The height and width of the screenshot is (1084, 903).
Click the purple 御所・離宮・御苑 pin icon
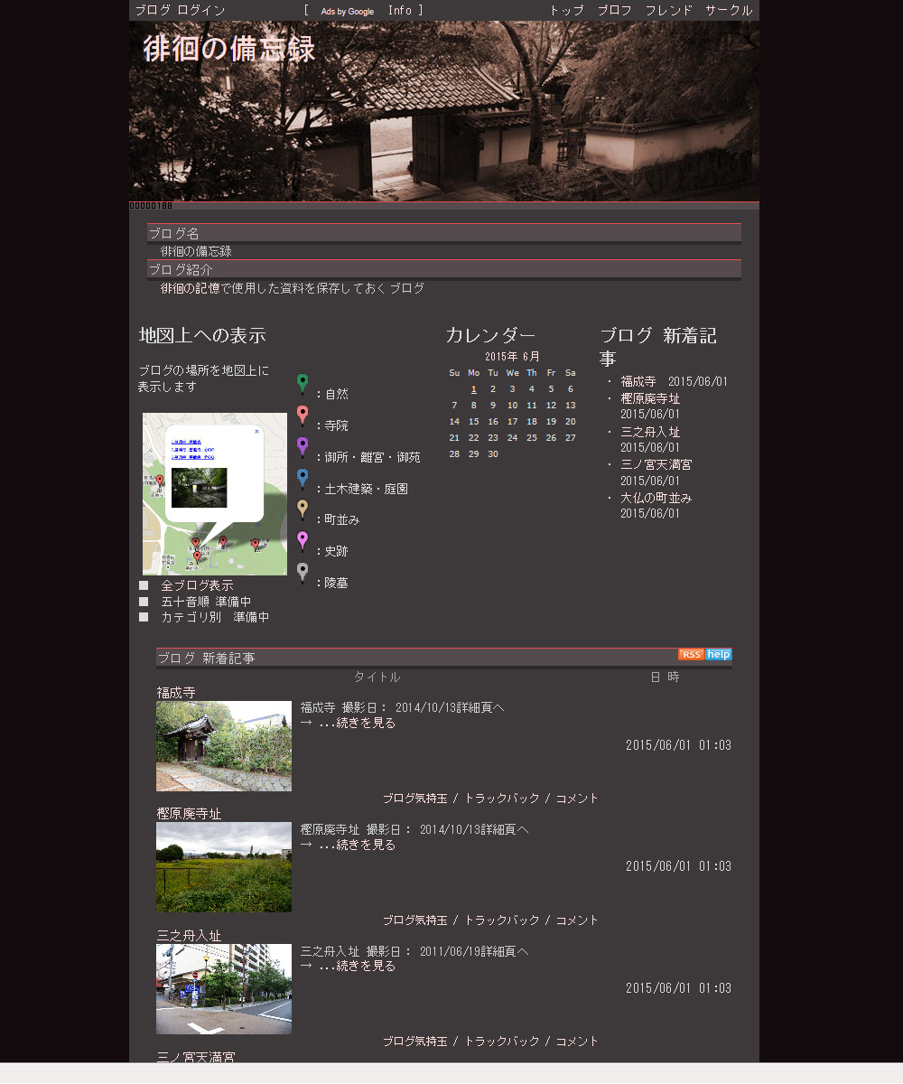point(303,448)
